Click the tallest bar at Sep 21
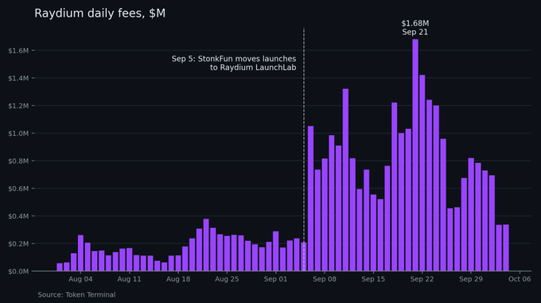 415,155
